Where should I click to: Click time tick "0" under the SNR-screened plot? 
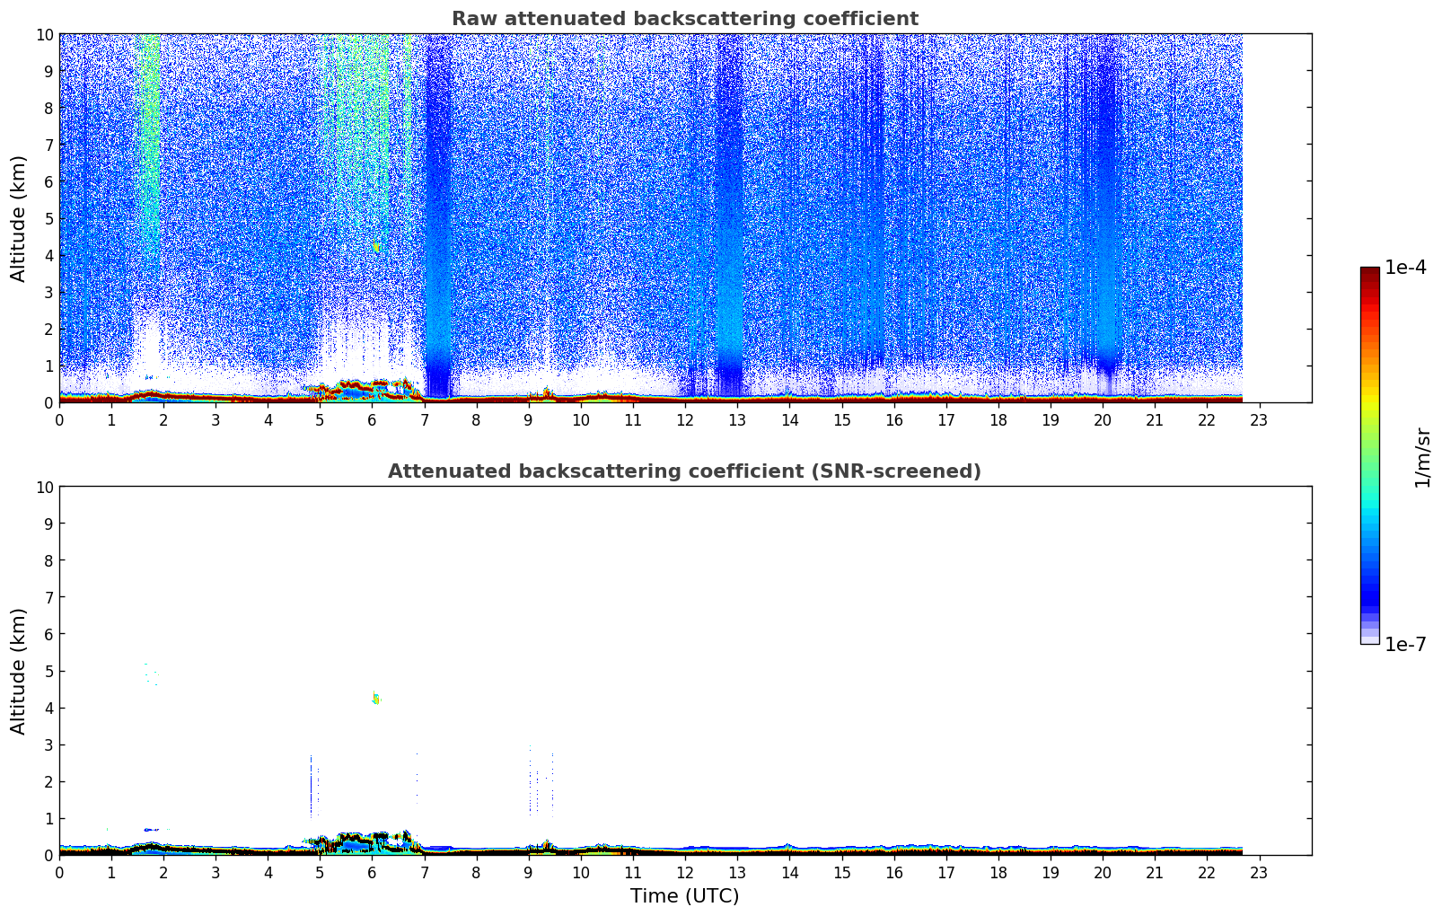coord(59,872)
